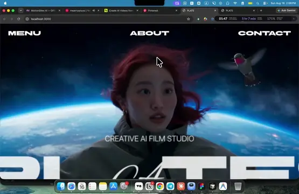Click the date and time in menu bar
299x194 pixels.
[283, 3]
